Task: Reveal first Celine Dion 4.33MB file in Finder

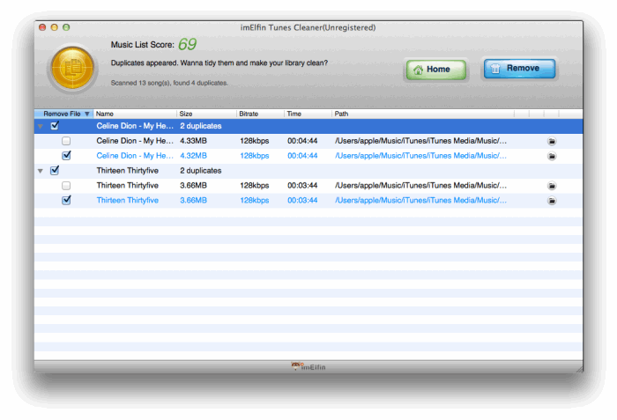Action: pyautogui.click(x=552, y=141)
